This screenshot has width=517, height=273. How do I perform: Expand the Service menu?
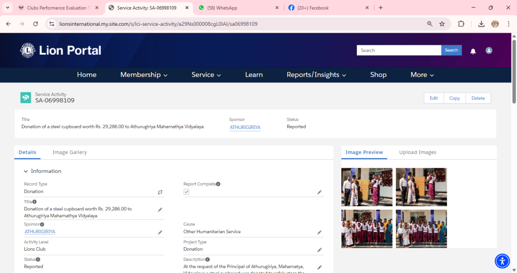206,75
